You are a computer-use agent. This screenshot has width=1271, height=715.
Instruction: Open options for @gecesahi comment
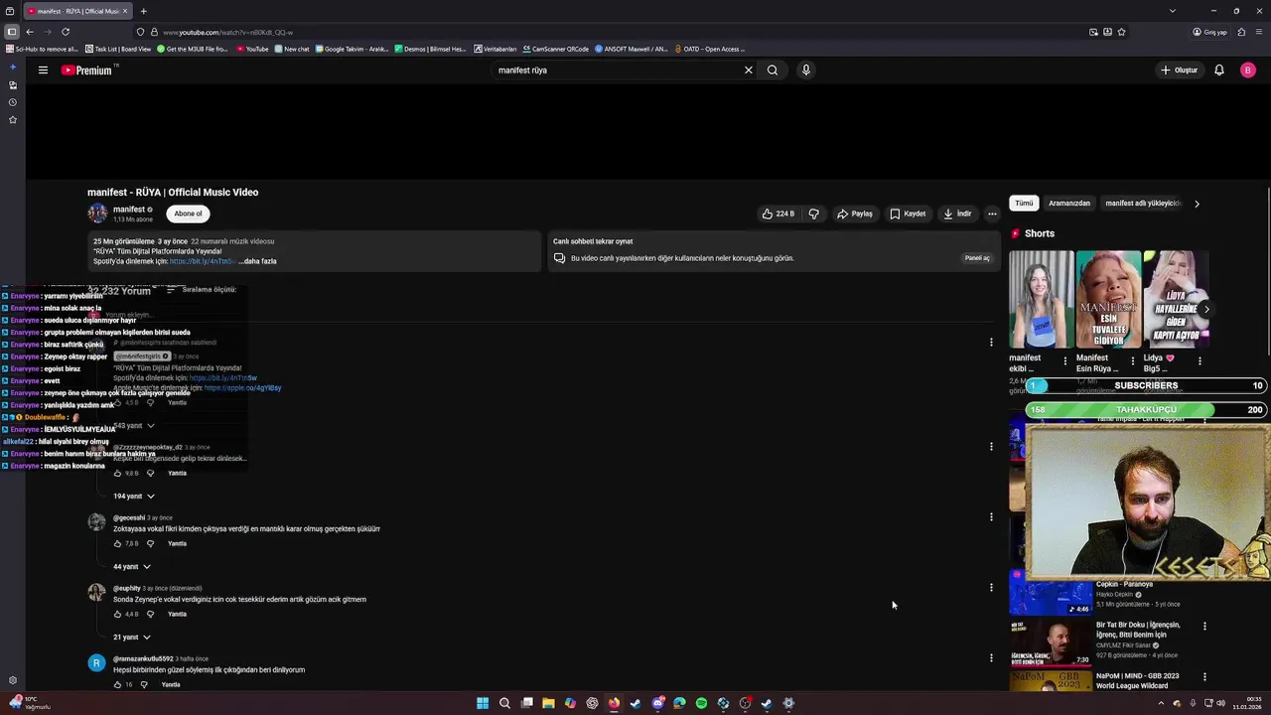pyautogui.click(x=991, y=516)
